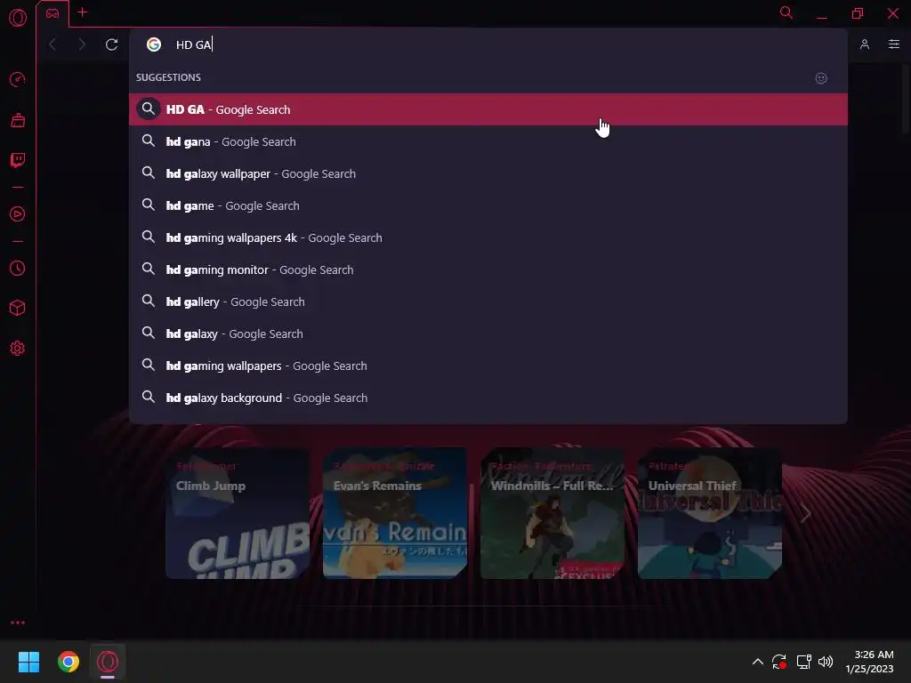Open the Climb Jump game card

coord(238,513)
